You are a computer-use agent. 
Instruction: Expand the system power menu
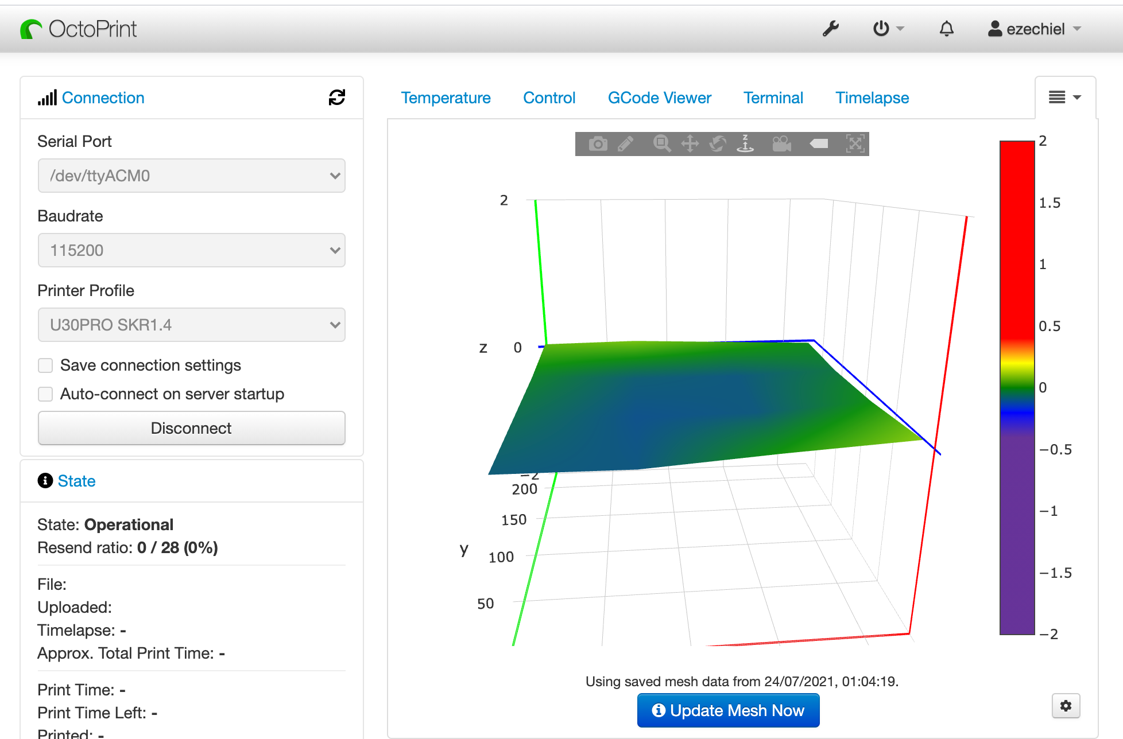[x=888, y=29]
